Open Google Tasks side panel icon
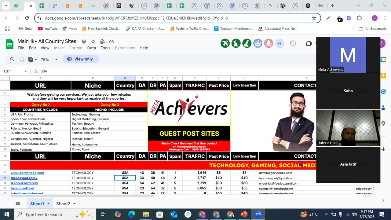Image resolution: width=391 pixels, height=220 pixels. pos(383,92)
